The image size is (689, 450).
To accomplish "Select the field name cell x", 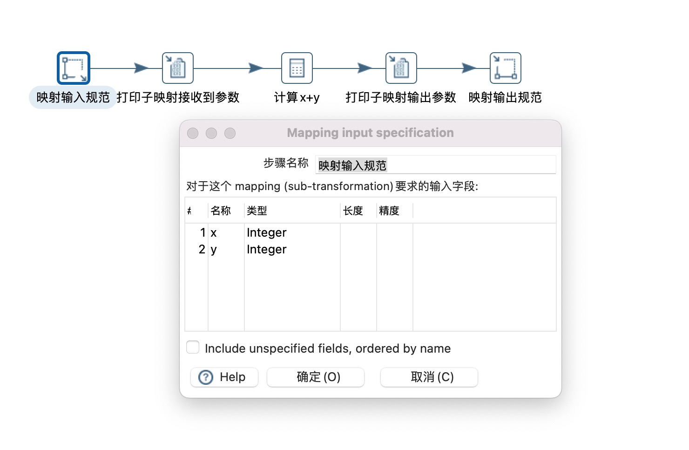I will [x=214, y=232].
